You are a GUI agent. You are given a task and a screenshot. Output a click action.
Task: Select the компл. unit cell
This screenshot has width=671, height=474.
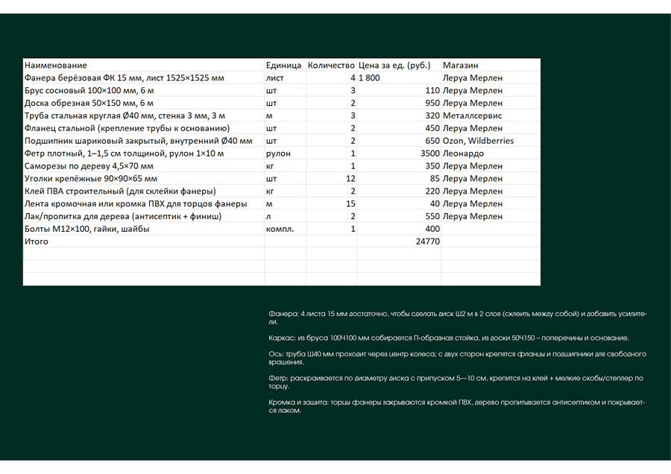(285, 229)
